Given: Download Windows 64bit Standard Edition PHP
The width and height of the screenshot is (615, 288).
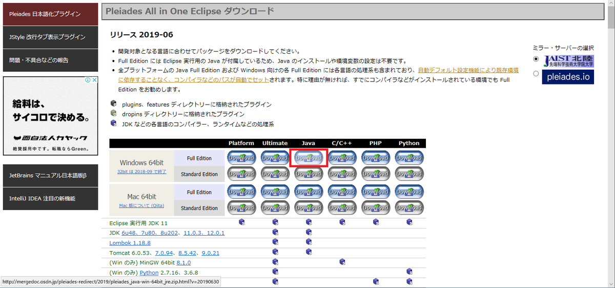Looking at the screenshot, I should [376, 174].
